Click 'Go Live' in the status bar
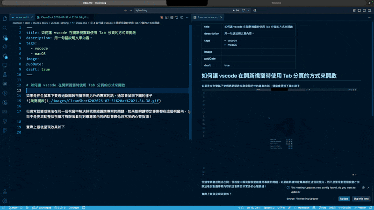This screenshot has height=210, width=374. click(345, 208)
